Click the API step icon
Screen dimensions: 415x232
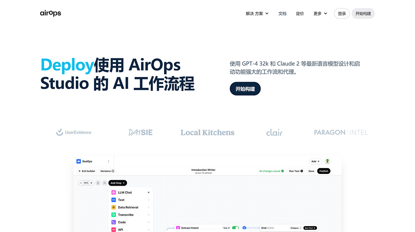pyautogui.click(x=113, y=229)
